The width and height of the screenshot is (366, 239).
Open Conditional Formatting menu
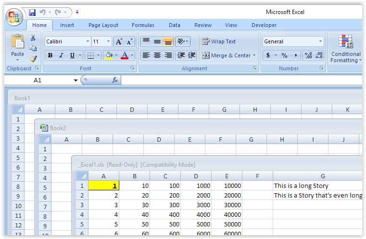click(346, 49)
